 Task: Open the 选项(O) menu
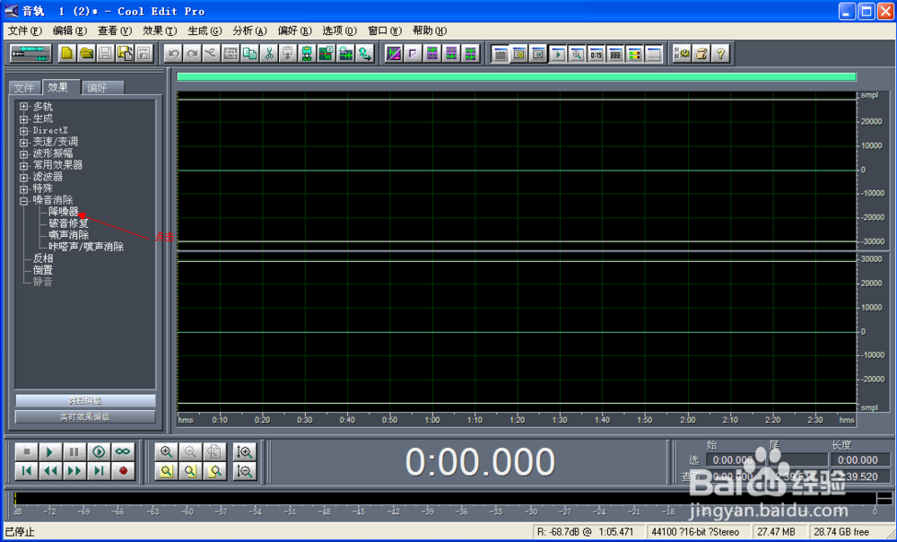(339, 31)
